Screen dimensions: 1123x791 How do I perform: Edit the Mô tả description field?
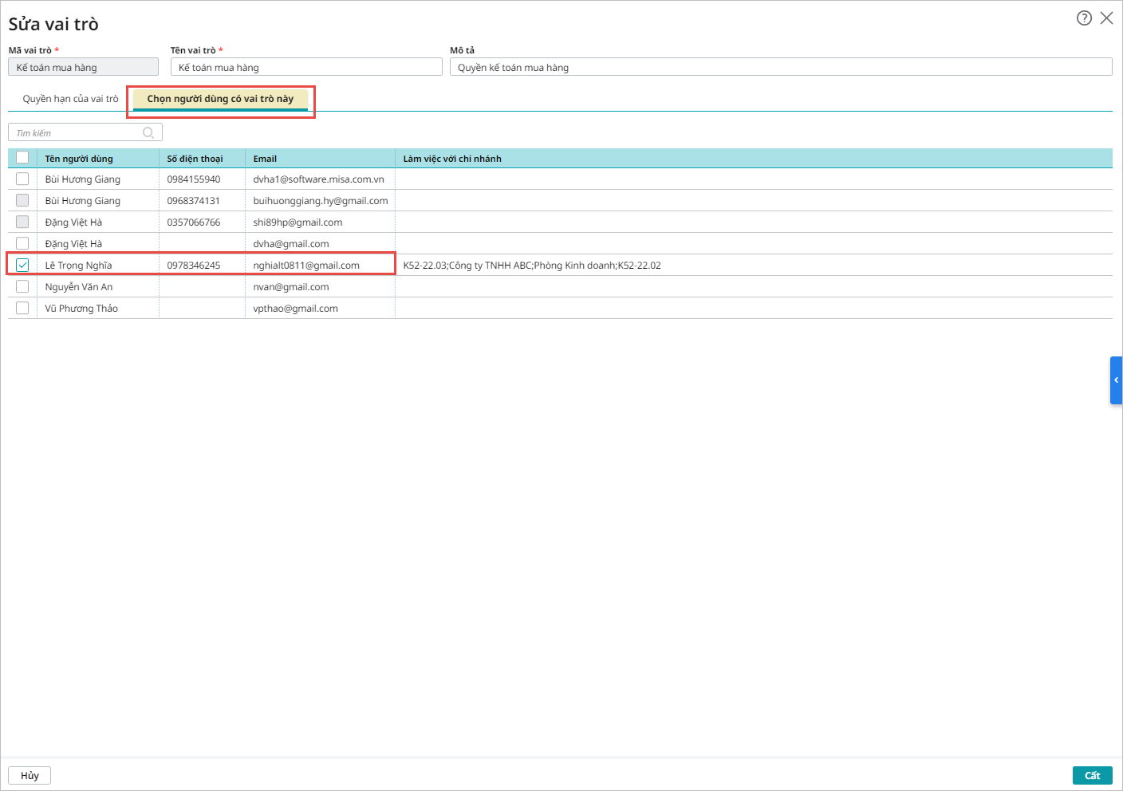(780, 68)
